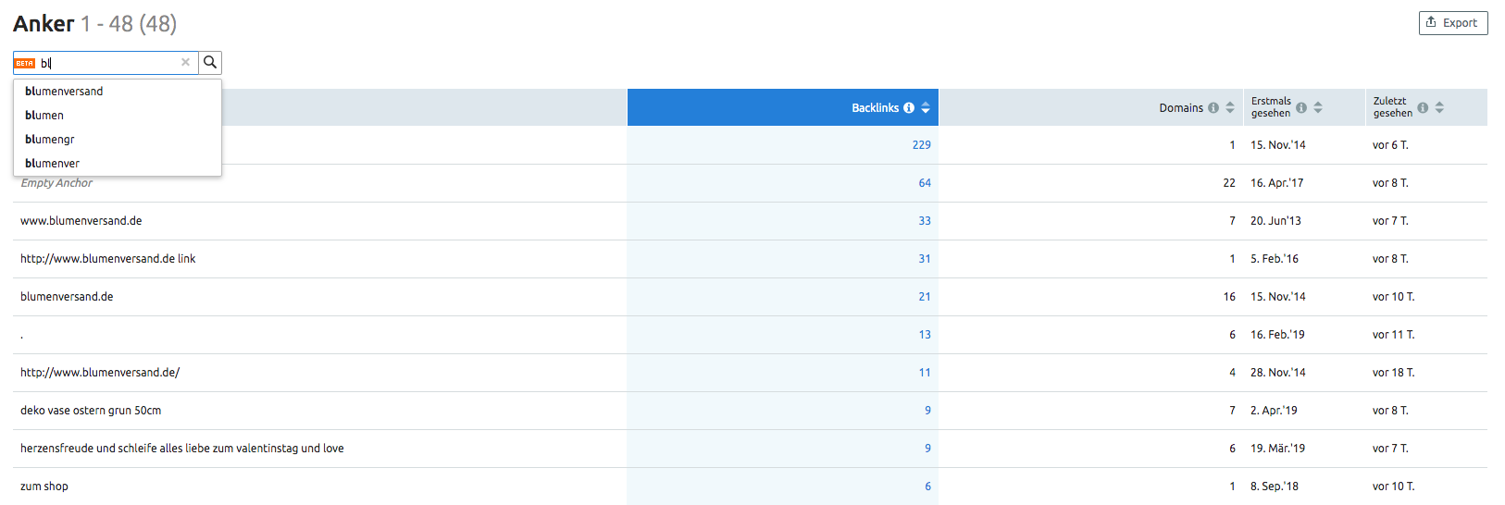Click the date '16. Apr.'17' cell
Screen dimensions: 1505x505
[x=1276, y=183]
